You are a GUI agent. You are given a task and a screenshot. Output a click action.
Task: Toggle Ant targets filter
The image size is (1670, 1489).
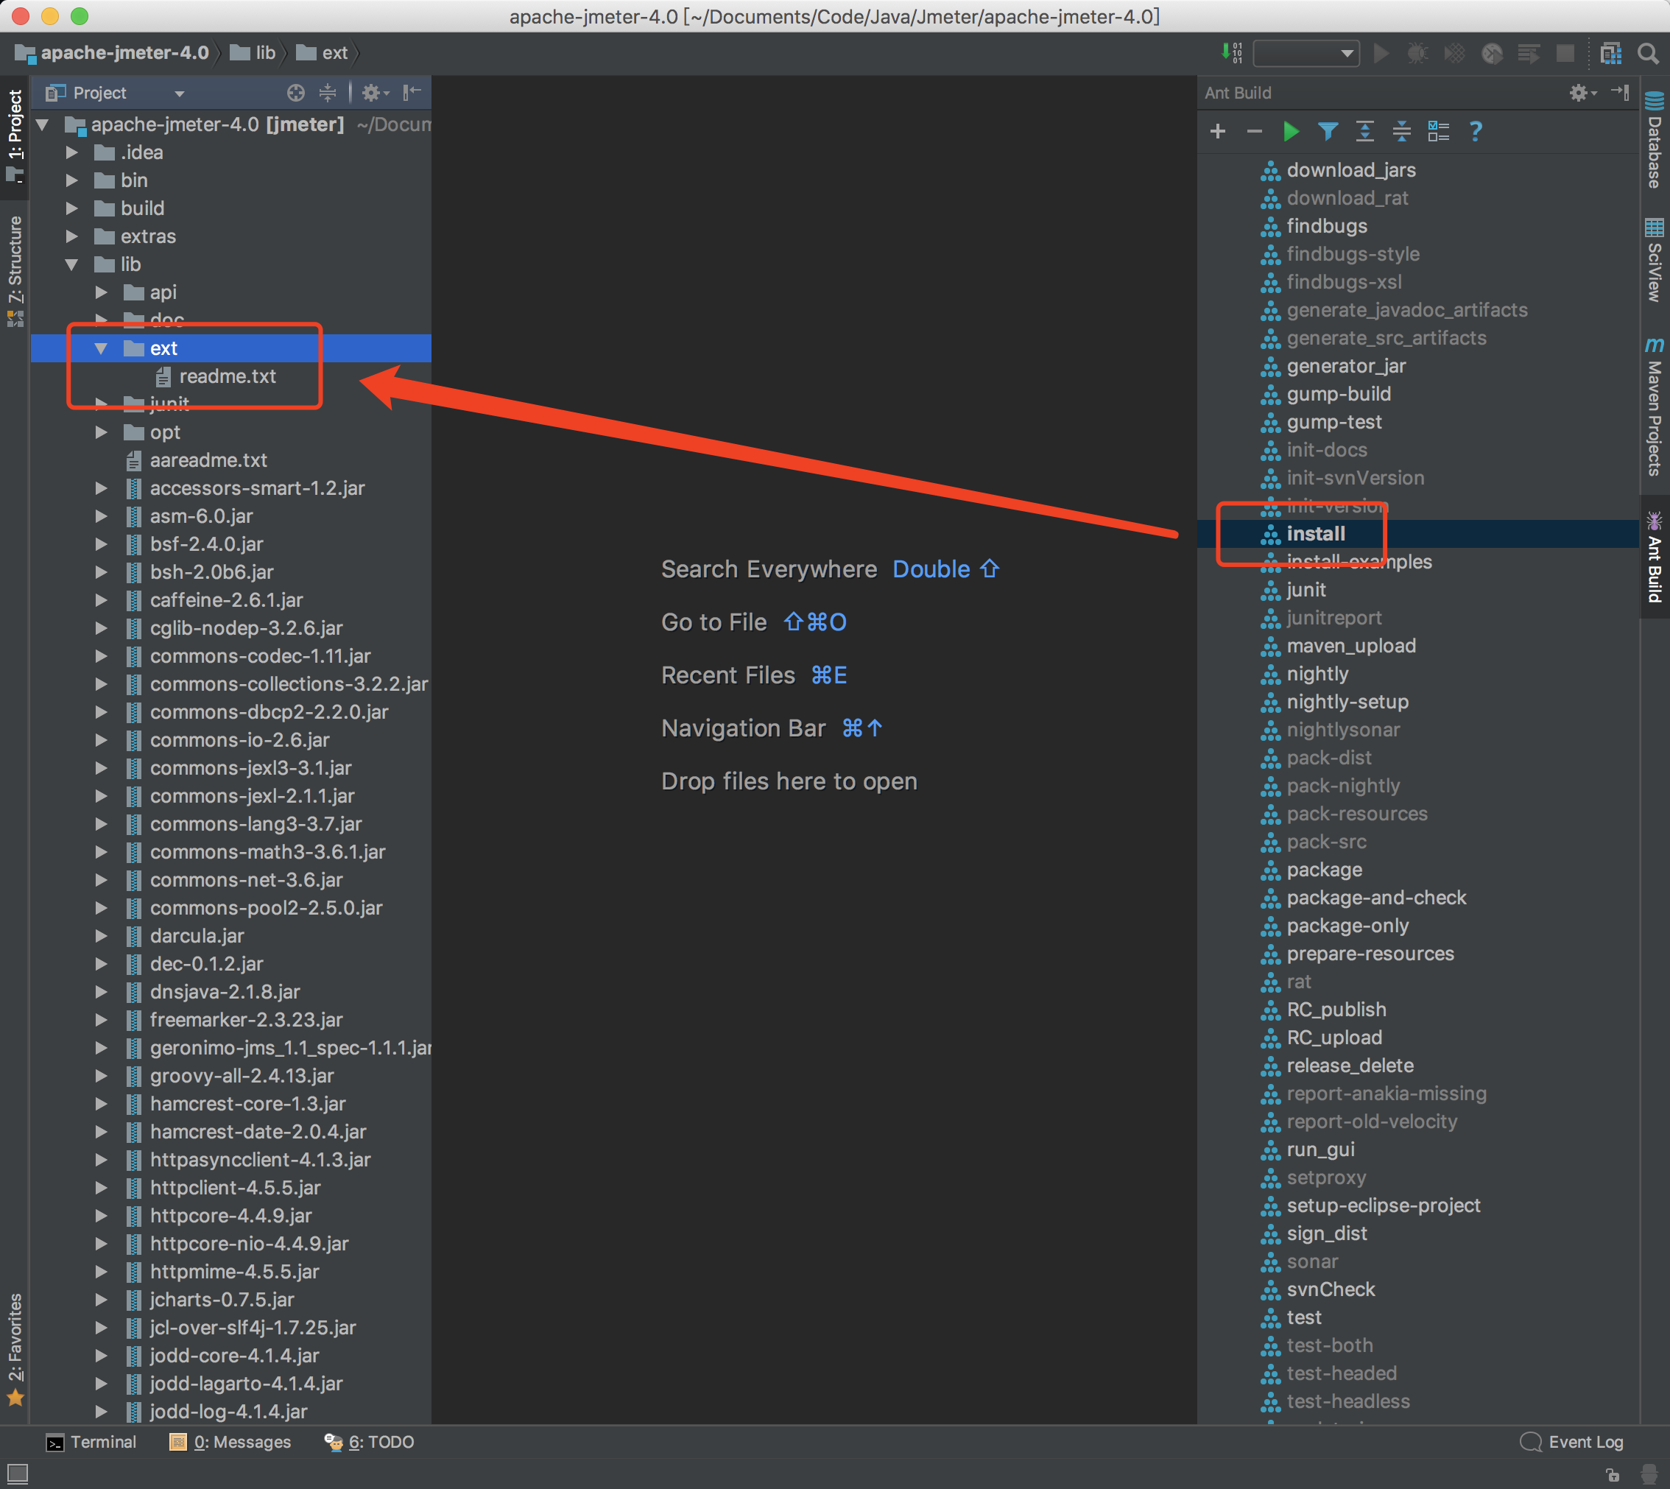coord(1328,131)
